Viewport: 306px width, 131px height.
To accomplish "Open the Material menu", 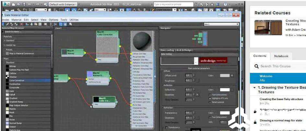I will (17, 20).
